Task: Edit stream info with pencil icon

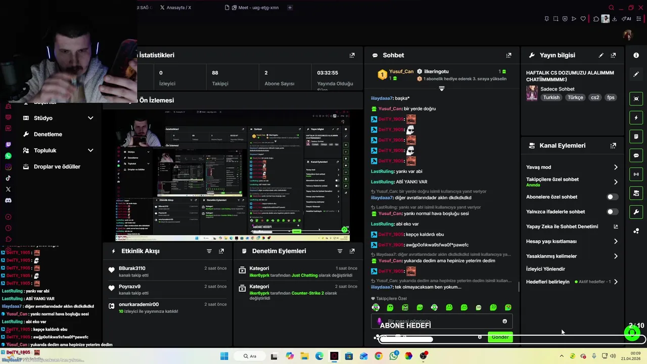Action: (x=601, y=55)
